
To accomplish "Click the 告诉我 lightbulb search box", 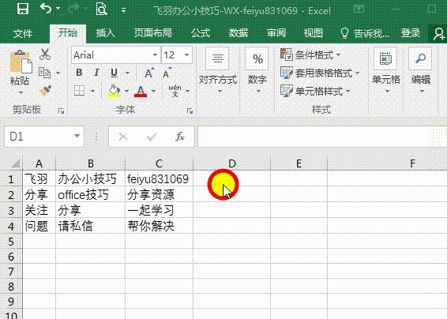I will point(365,33).
